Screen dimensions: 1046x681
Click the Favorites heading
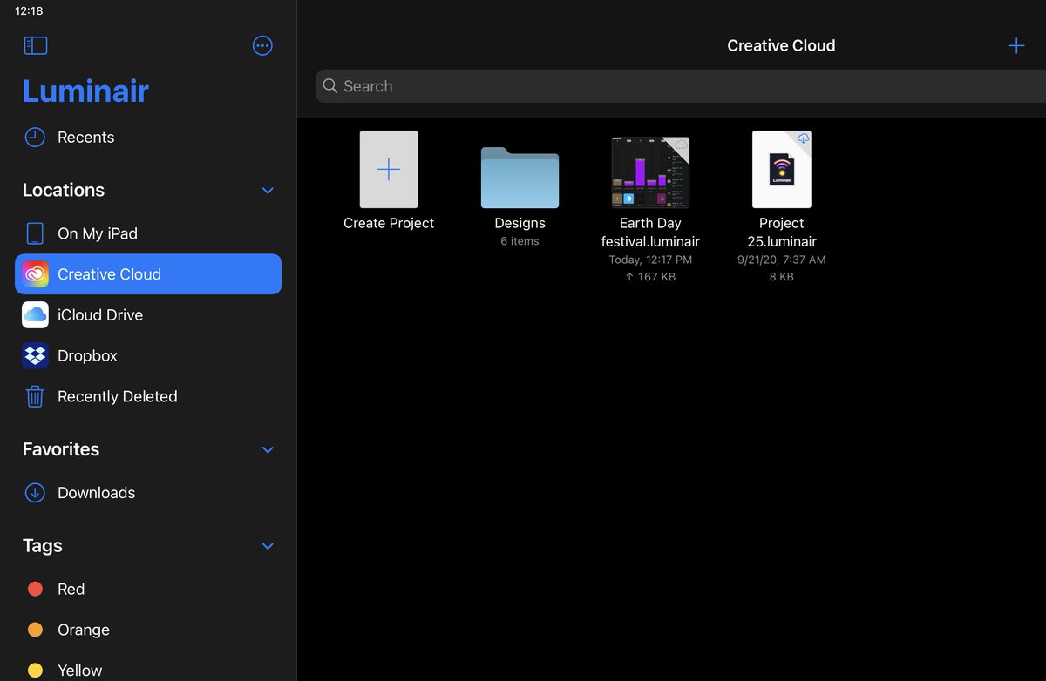click(x=61, y=449)
